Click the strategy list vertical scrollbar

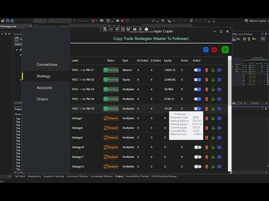229,83
